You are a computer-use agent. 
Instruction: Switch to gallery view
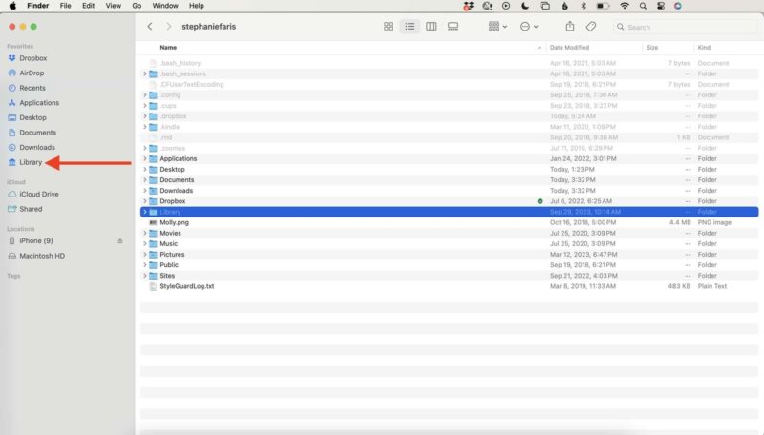[x=453, y=27]
